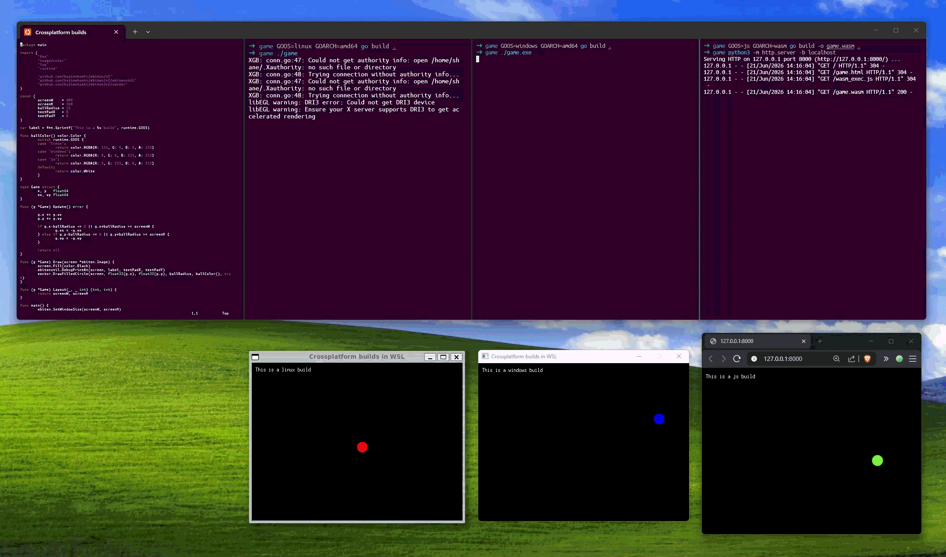Click the windows build window title text

pos(524,357)
